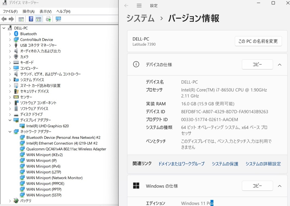Click the scan for hardware changes monitor icon
This screenshot has width=290, height=206.
[x=58, y=19]
